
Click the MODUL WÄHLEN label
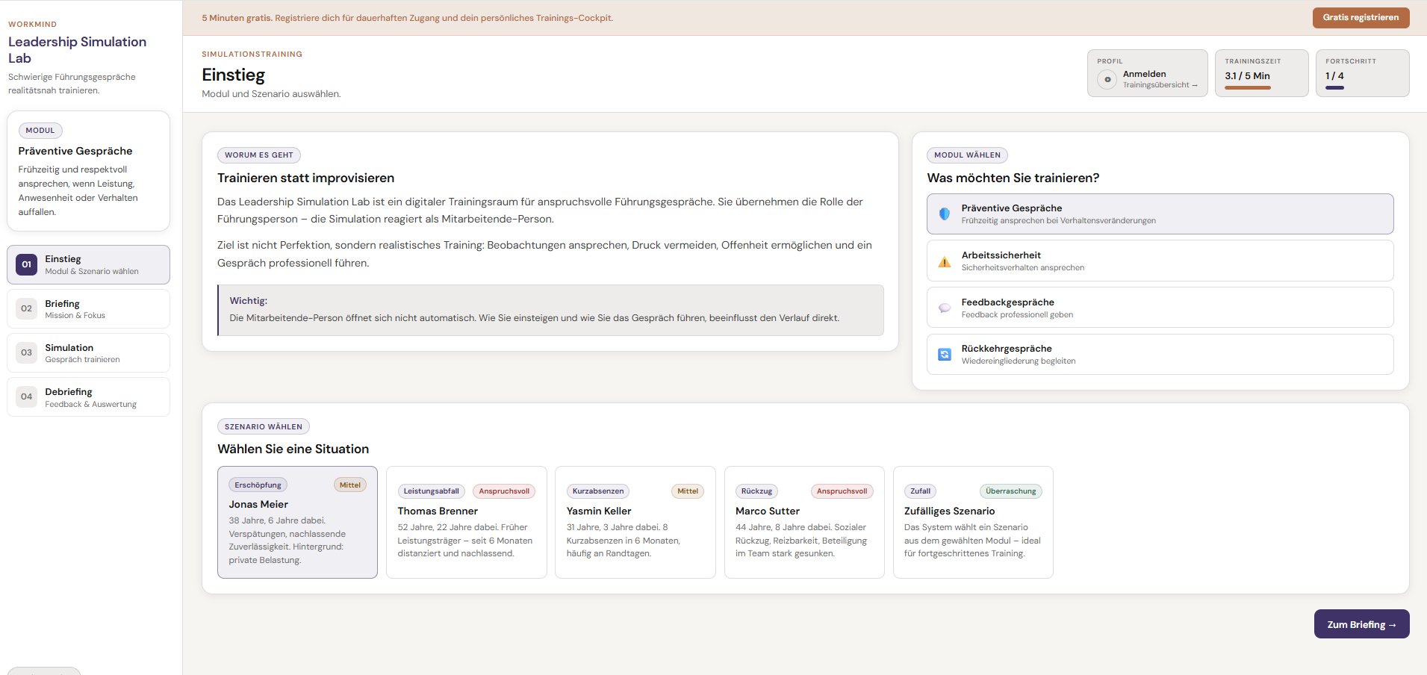click(967, 155)
